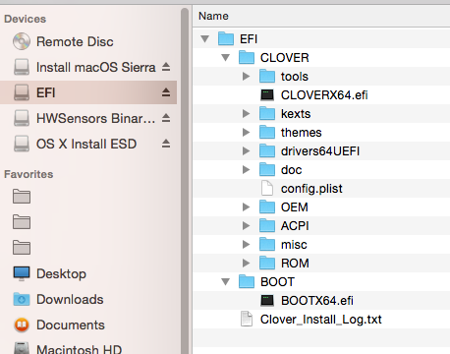Expand the ACPI folder

[246, 226]
